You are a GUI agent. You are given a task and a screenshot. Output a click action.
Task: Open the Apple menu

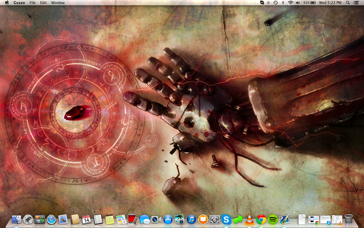[x=7, y=3]
